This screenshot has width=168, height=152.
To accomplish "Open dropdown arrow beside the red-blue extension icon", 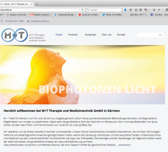I will (x=149, y=10).
